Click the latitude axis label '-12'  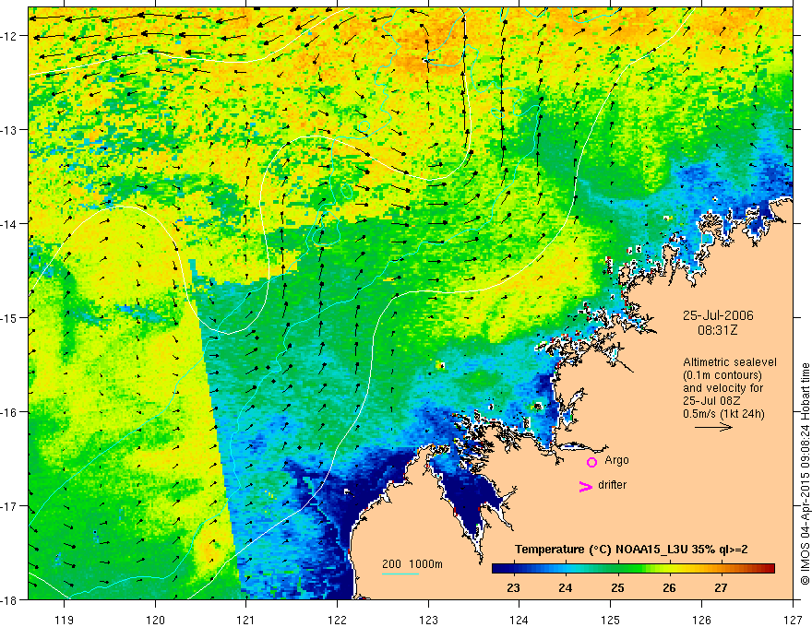point(9,36)
